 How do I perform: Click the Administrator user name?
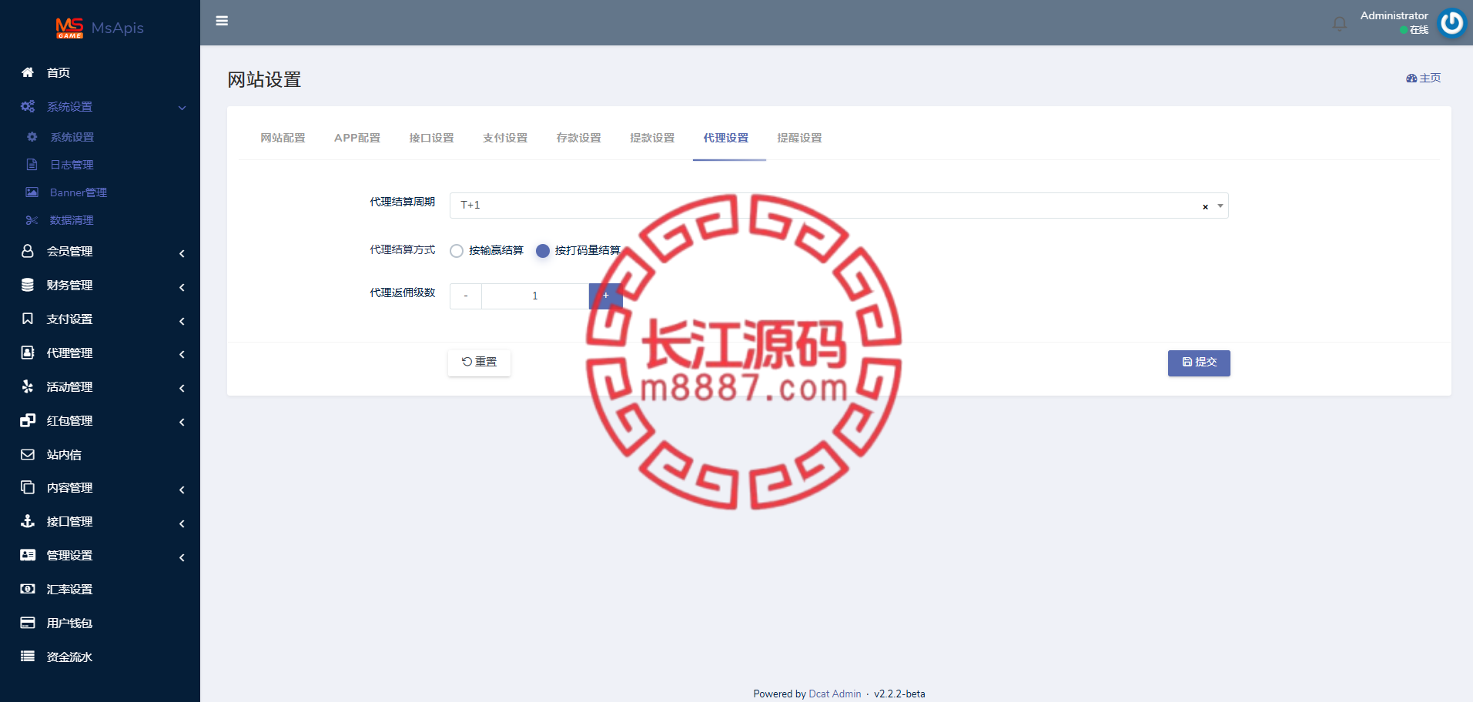(x=1394, y=15)
